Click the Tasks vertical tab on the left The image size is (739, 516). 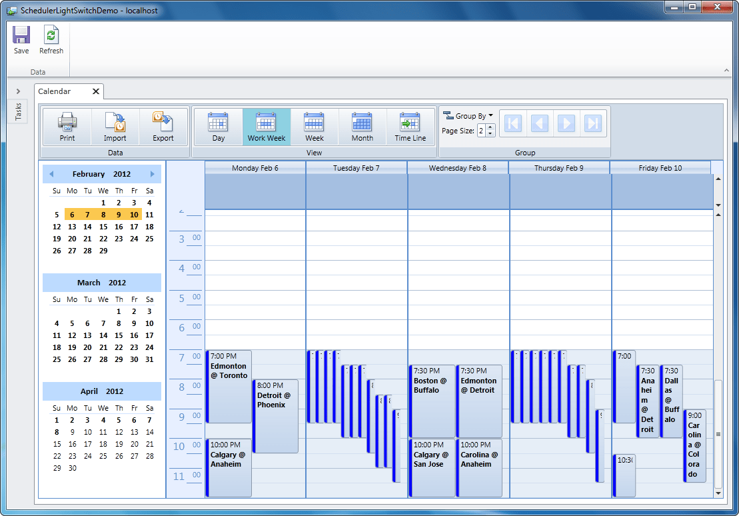click(x=18, y=112)
